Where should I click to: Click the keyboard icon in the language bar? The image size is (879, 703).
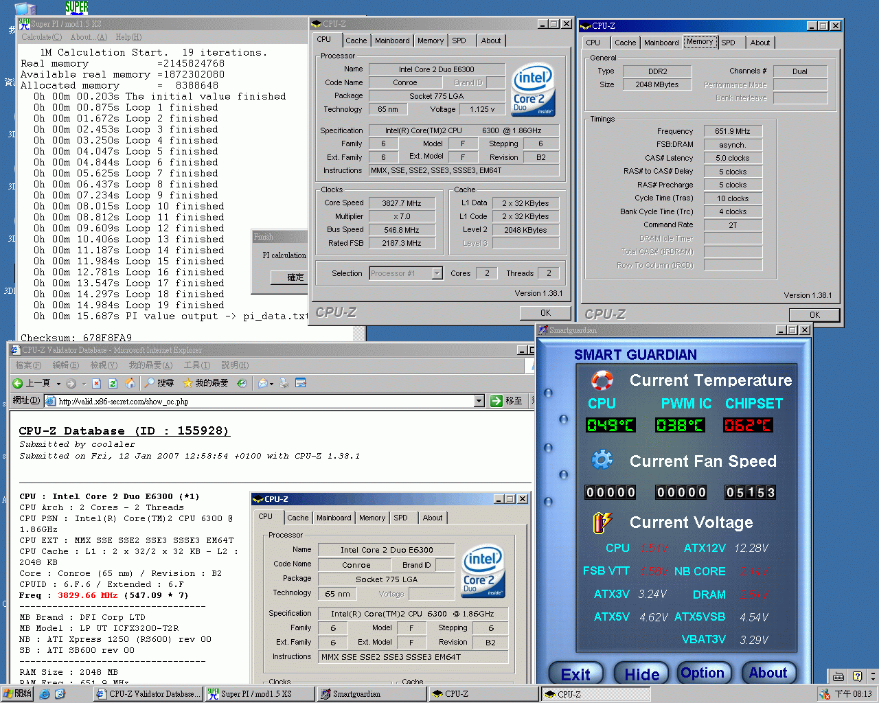[838, 676]
